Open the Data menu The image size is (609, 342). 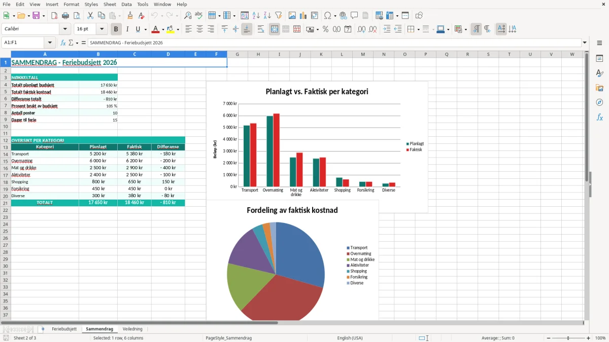[126, 4]
